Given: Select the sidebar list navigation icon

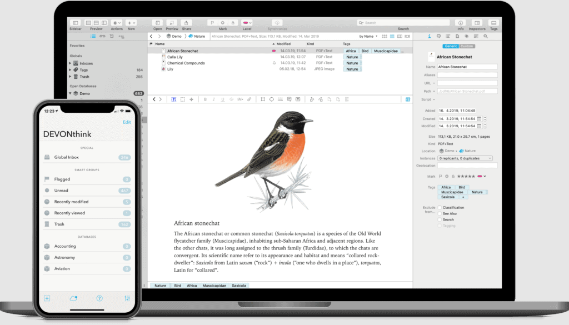Looking at the screenshot, I should [93, 36].
